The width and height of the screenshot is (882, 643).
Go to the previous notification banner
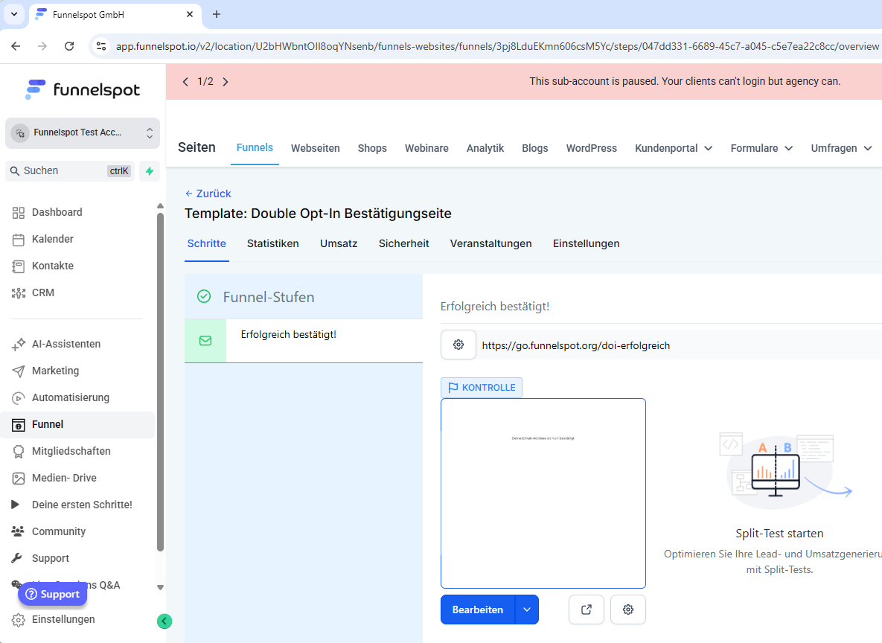[x=185, y=82]
